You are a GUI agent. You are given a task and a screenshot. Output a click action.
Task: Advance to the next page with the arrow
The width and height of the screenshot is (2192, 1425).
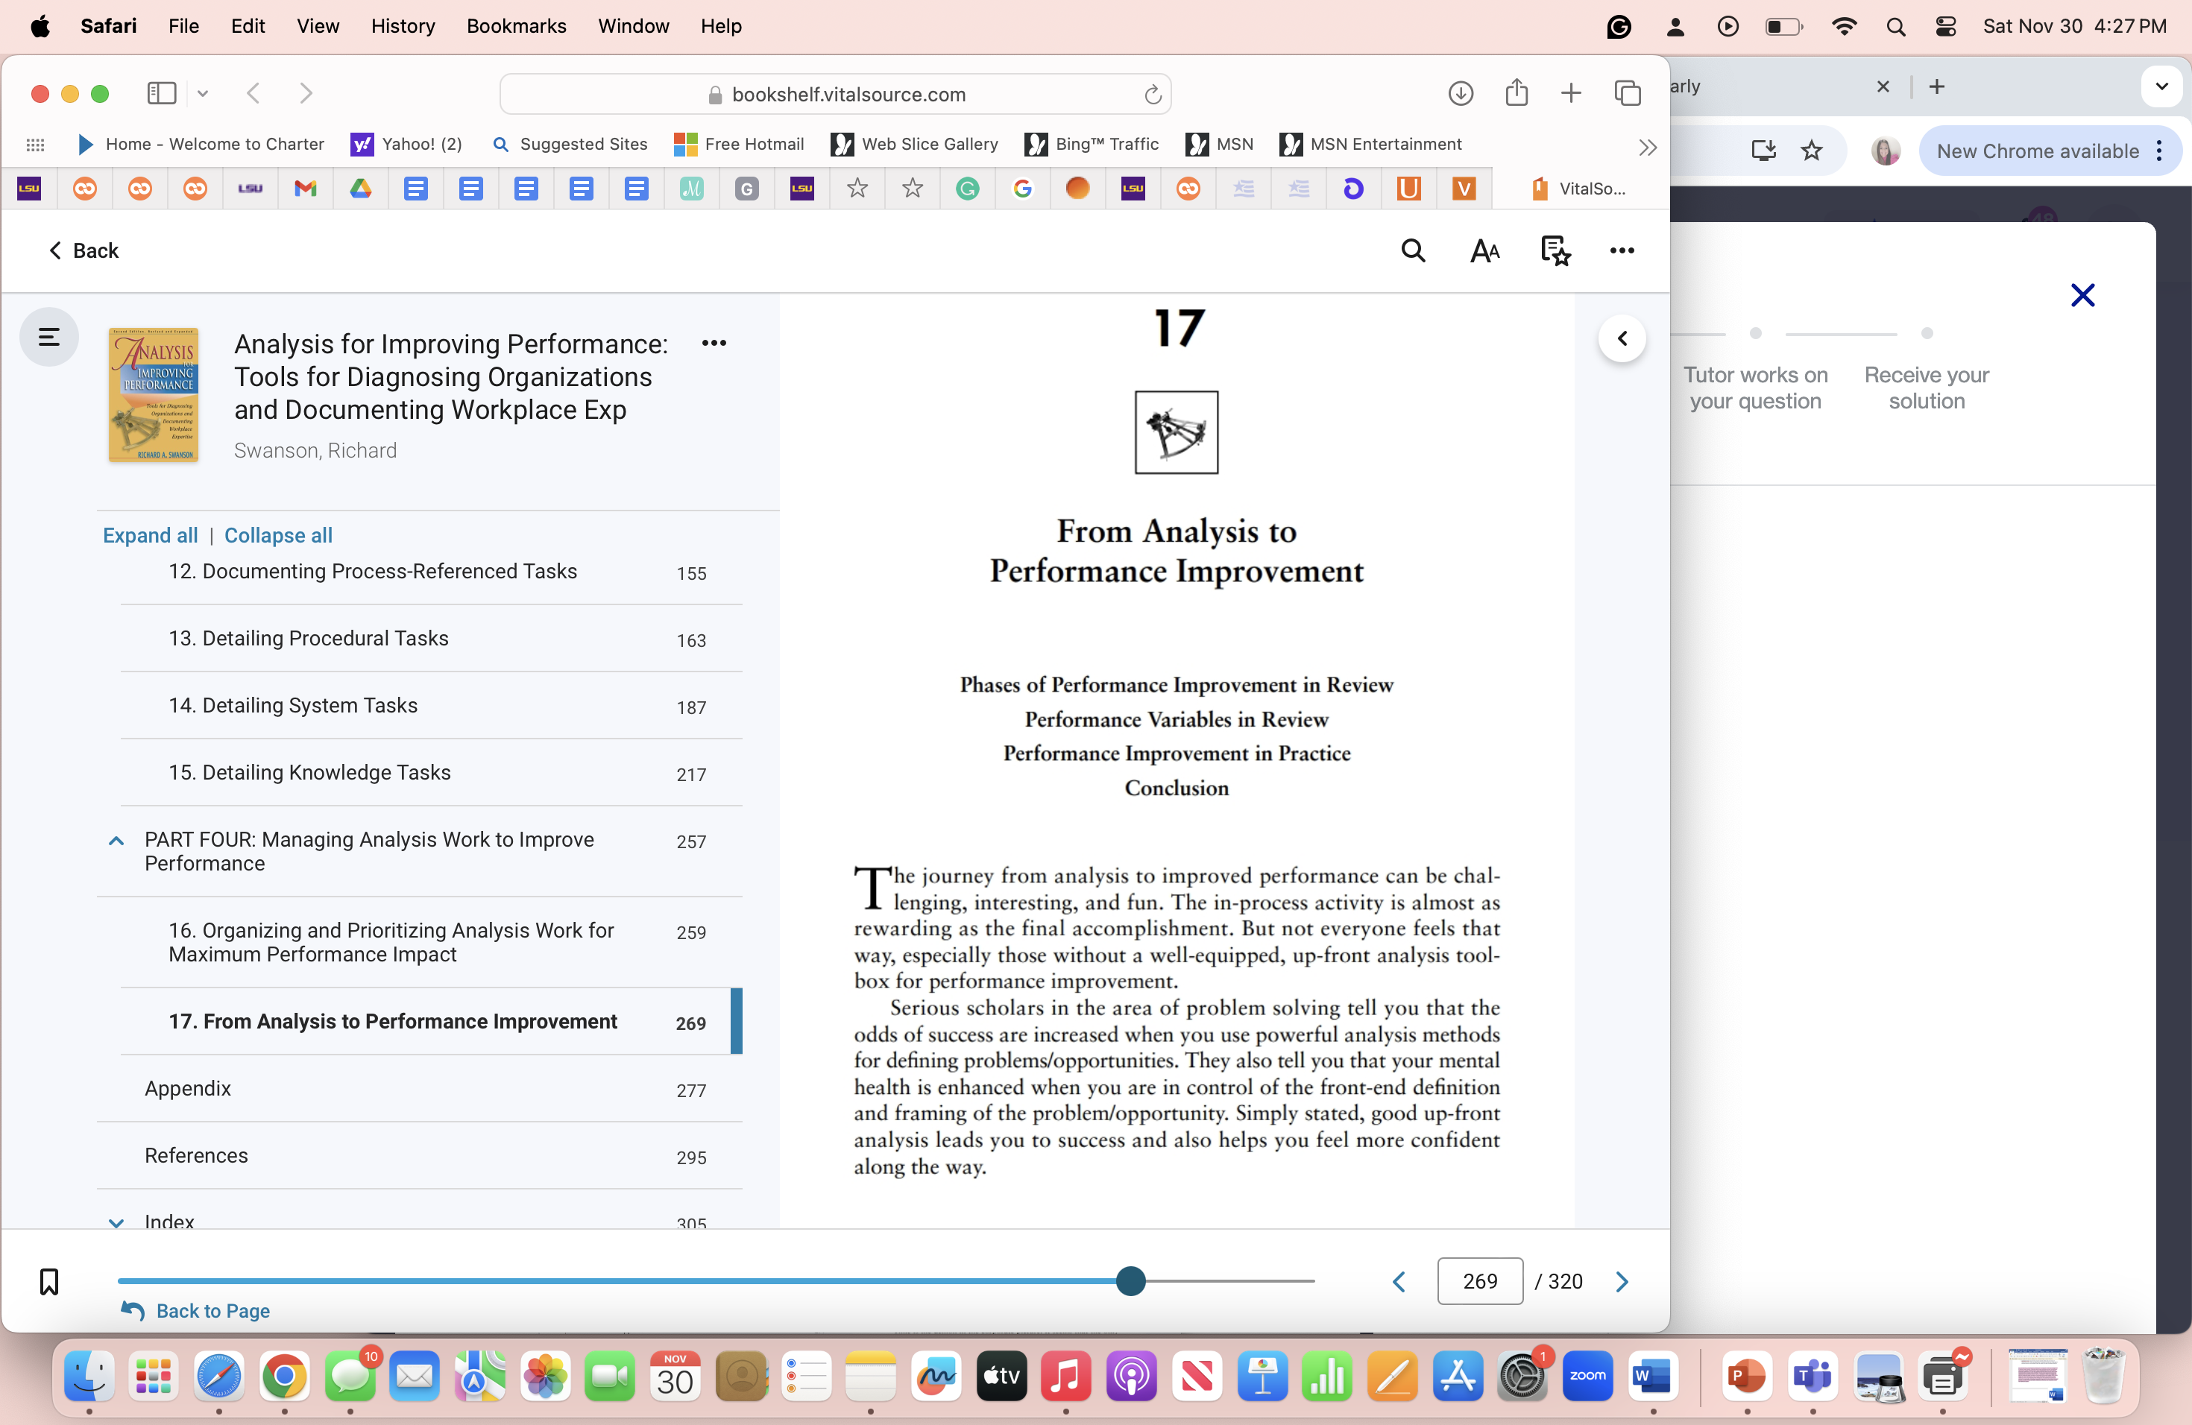[1622, 1280]
